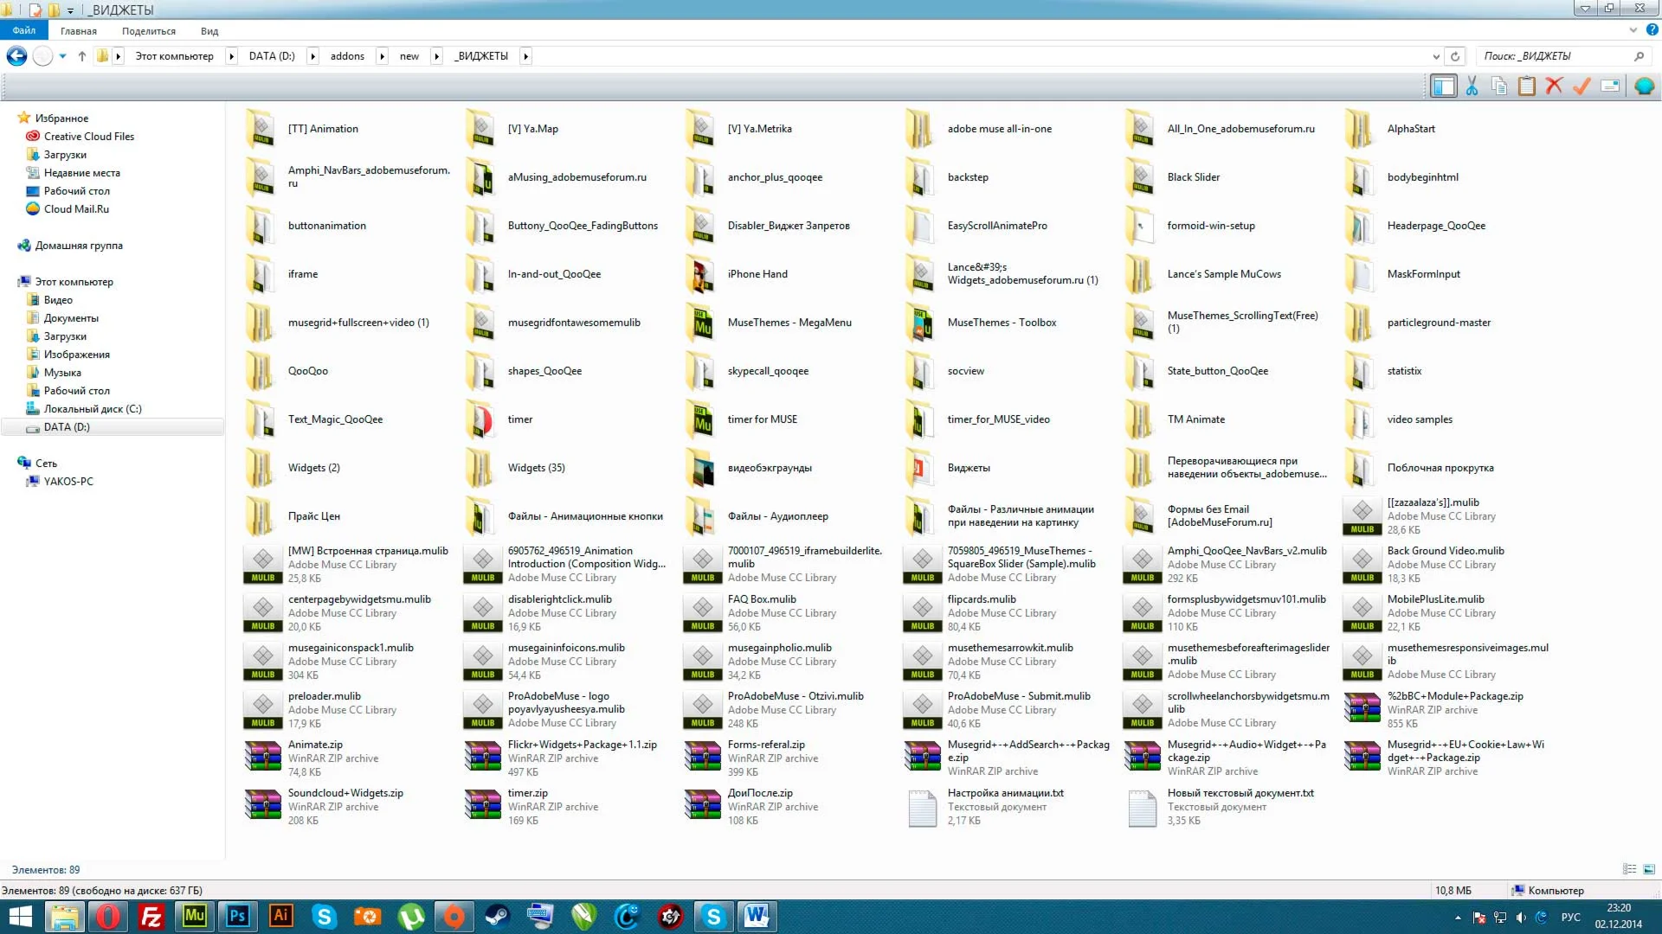Toggle the navigation pane layout button

1443,86
